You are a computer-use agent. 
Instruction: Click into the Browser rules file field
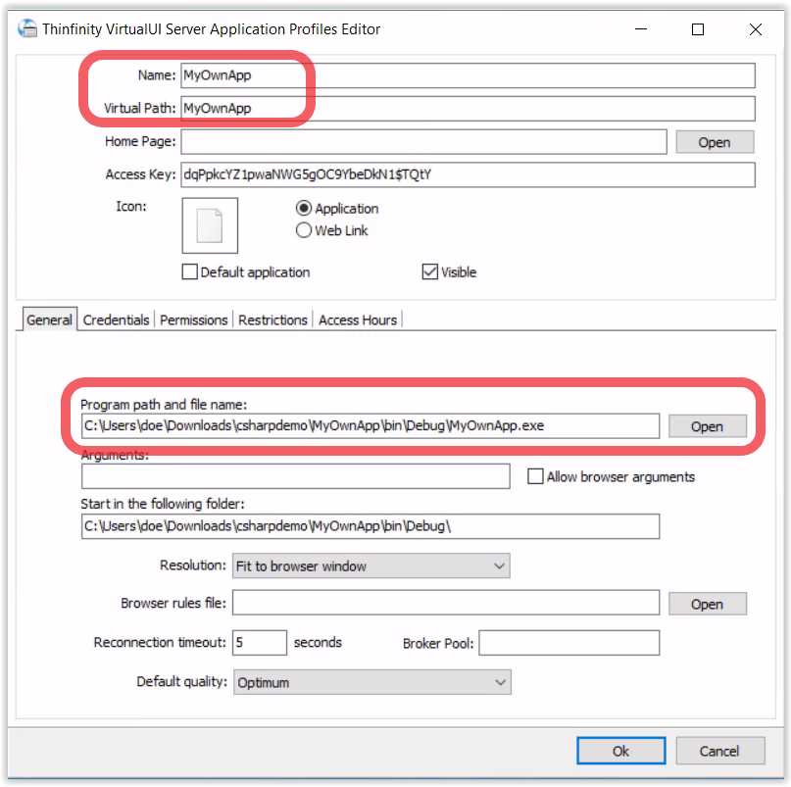click(x=446, y=603)
